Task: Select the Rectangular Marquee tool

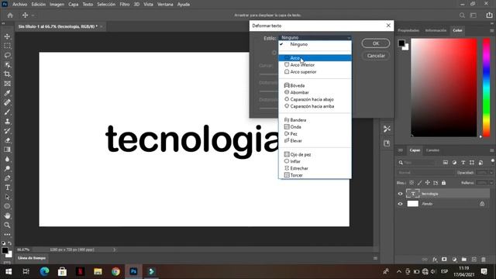Action: [7, 46]
